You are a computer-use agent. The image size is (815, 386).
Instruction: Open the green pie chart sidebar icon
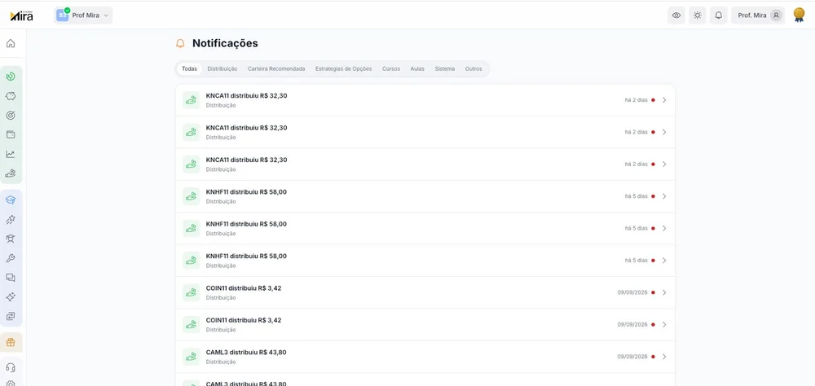point(11,77)
